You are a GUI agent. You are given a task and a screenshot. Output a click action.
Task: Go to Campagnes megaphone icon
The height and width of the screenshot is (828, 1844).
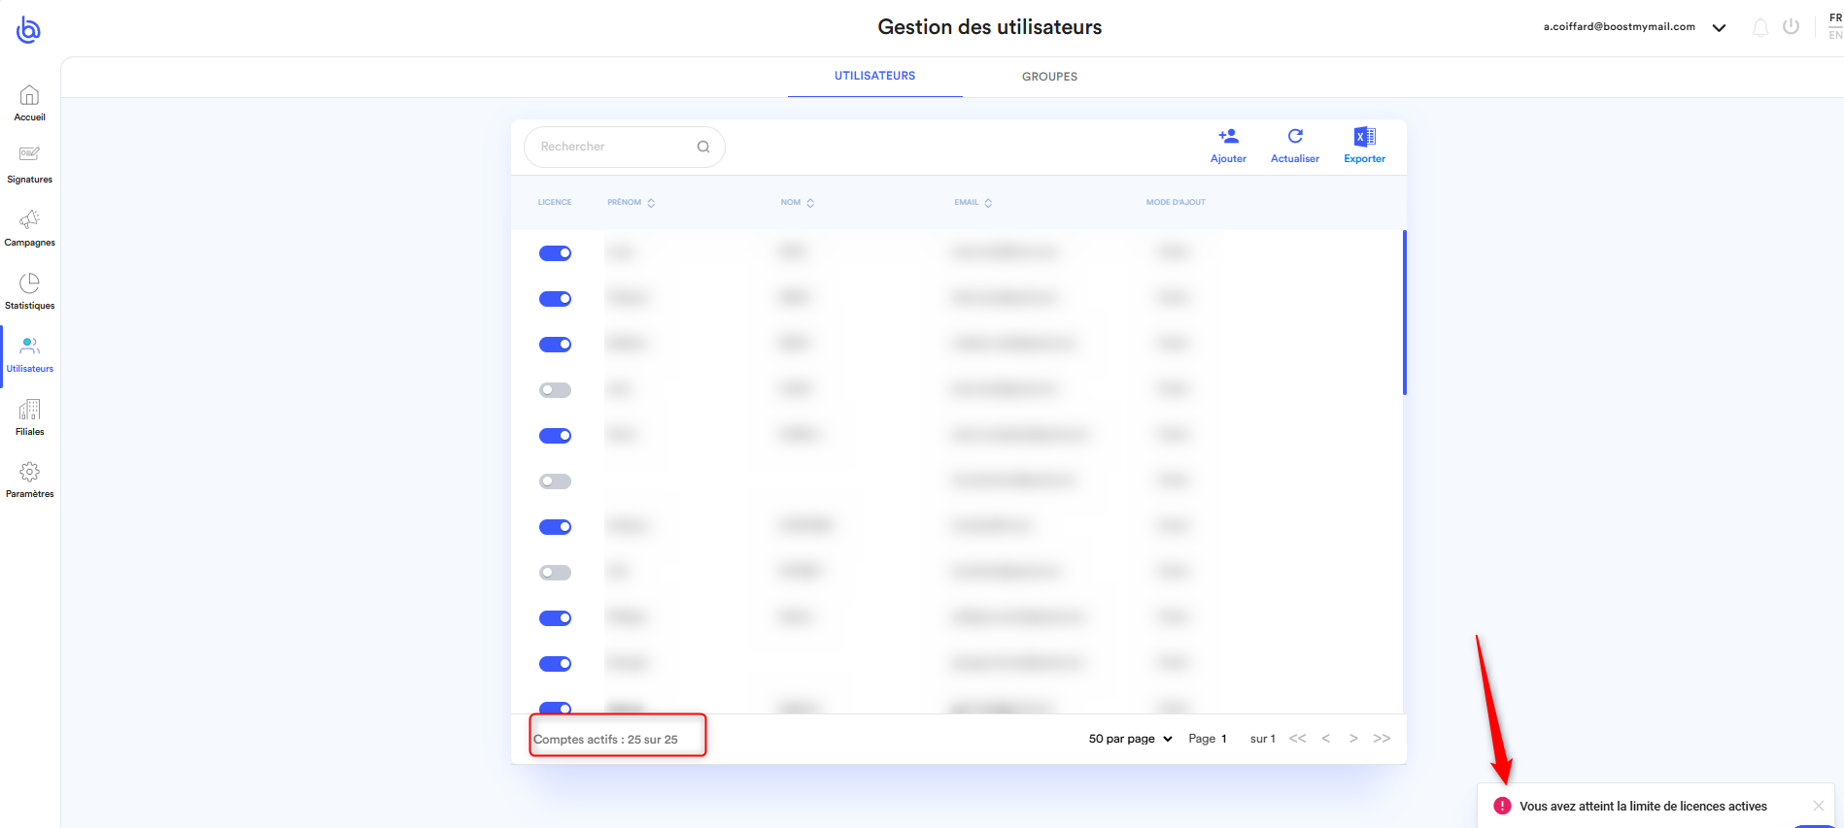click(29, 219)
